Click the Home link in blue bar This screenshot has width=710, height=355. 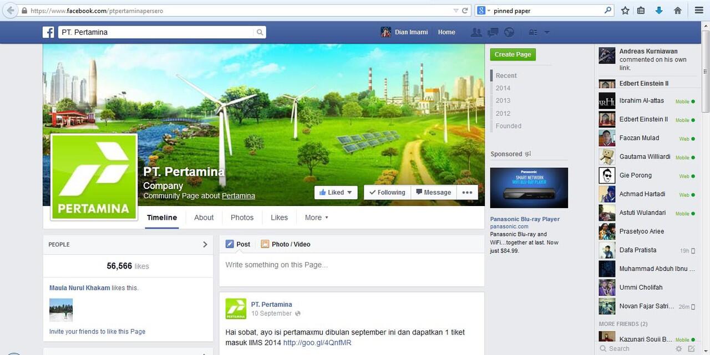(447, 32)
